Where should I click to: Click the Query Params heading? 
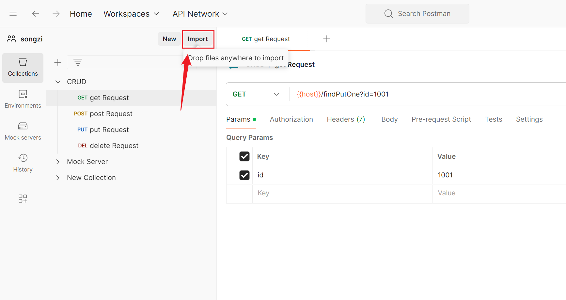coord(250,138)
